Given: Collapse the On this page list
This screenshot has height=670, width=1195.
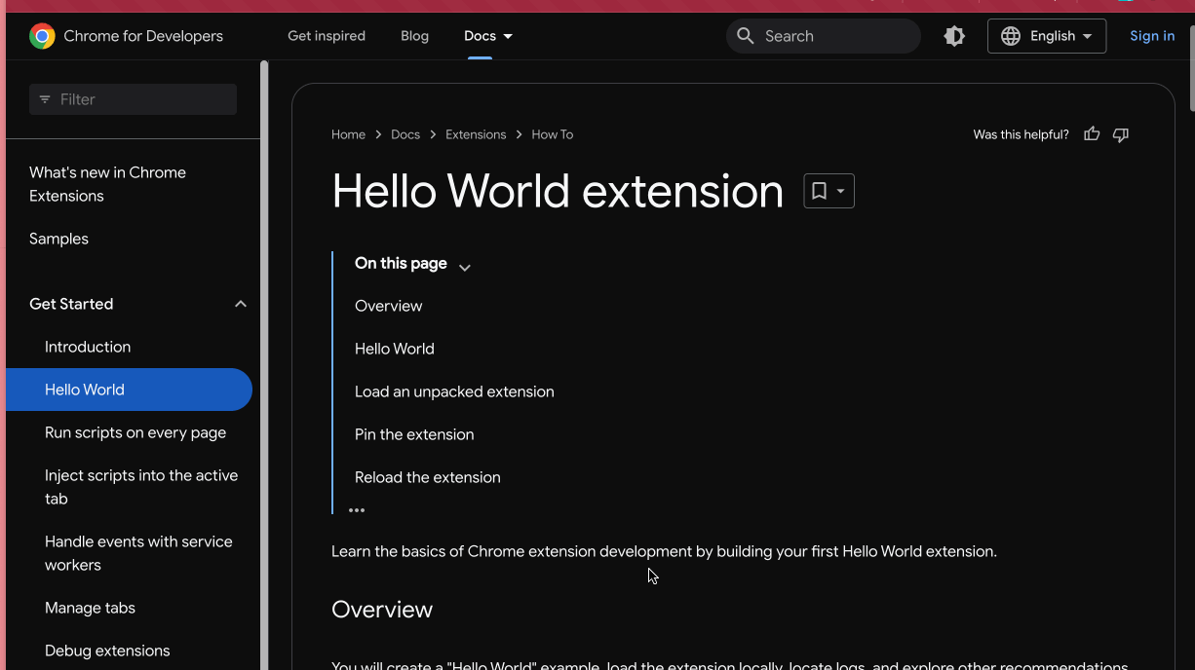Looking at the screenshot, I should click(465, 268).
